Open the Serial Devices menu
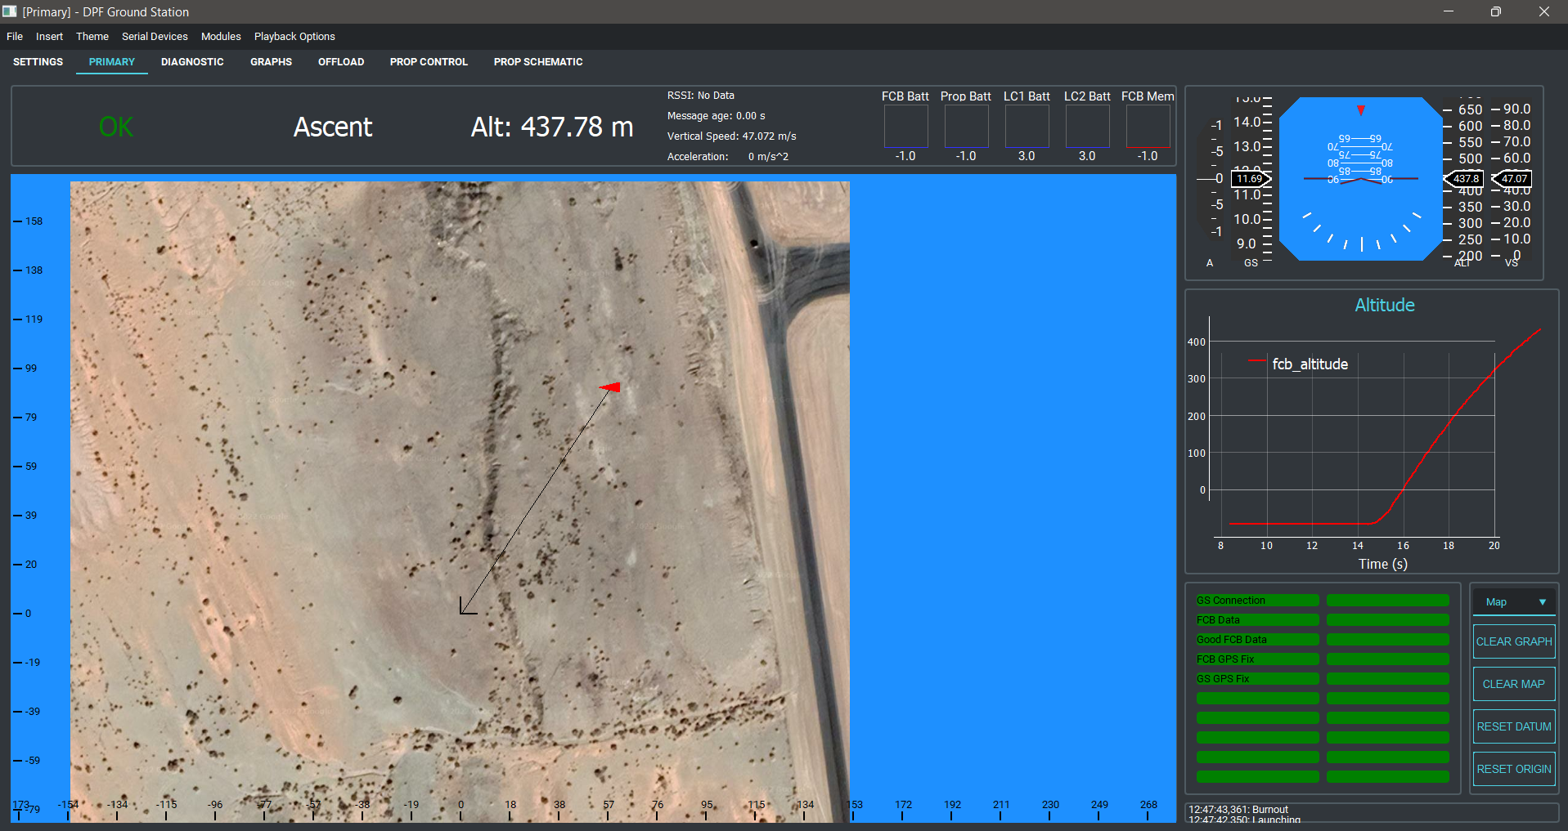The image size is (1568, 831). [155, 36]
